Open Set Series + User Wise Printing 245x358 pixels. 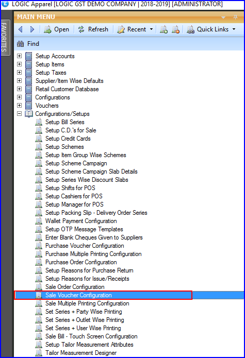click(83, 328)
